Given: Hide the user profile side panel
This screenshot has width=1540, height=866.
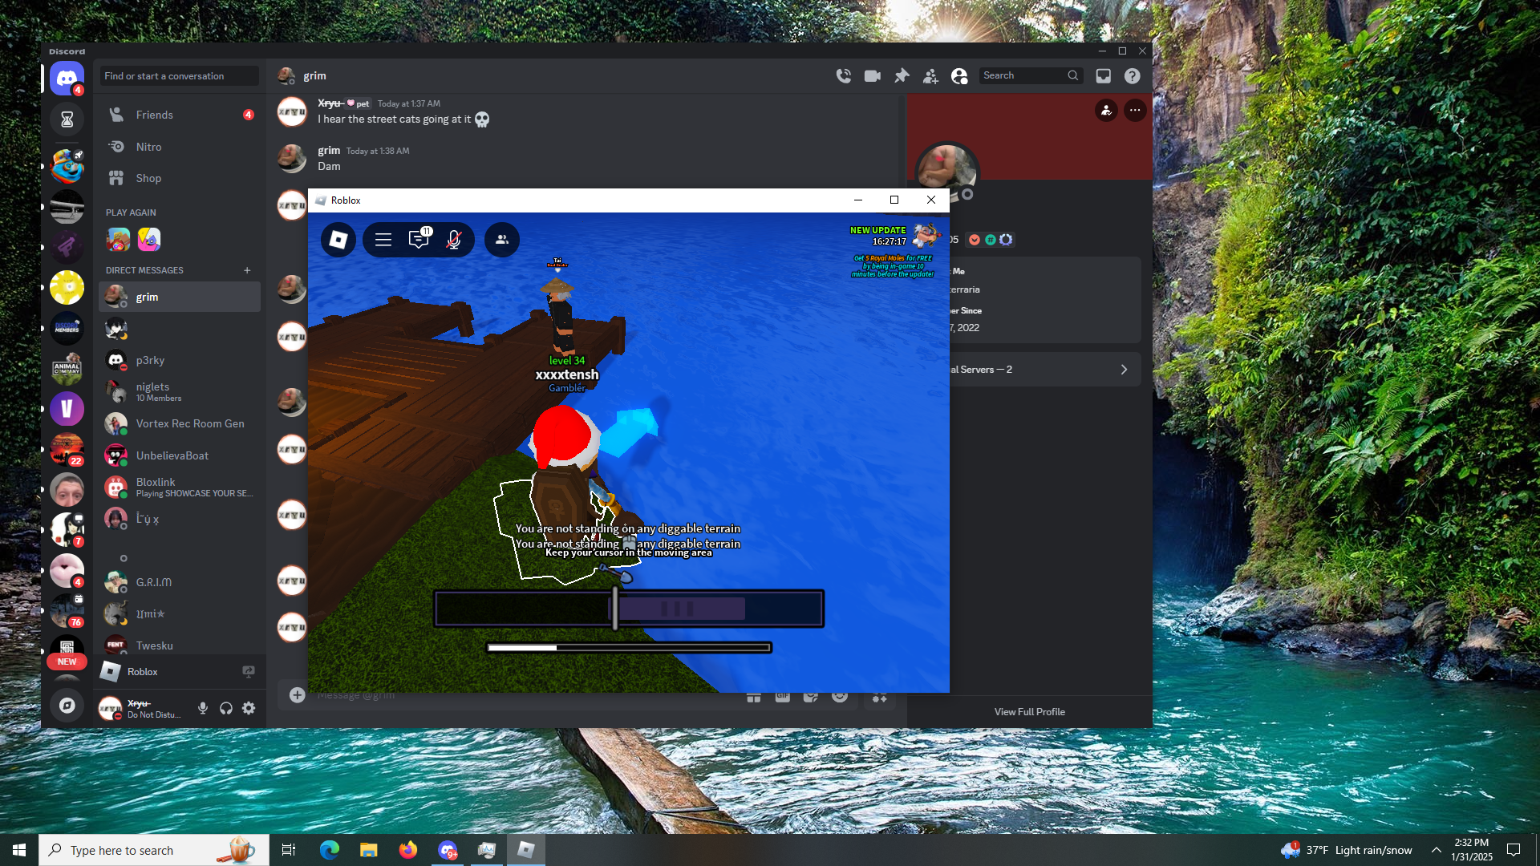Looking at the screenshot, I should [959, 75].
